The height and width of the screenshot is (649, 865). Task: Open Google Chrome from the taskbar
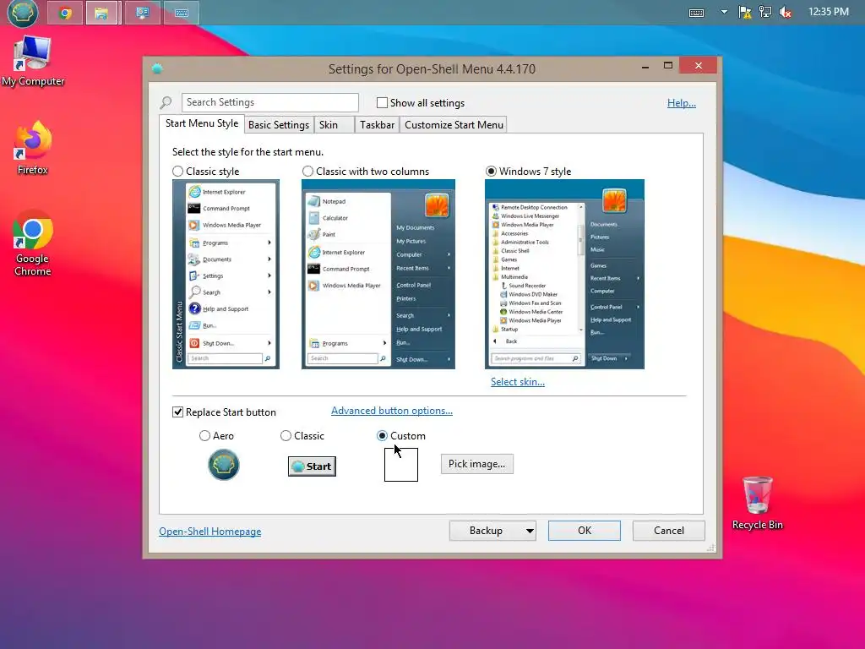click(65, 14)
